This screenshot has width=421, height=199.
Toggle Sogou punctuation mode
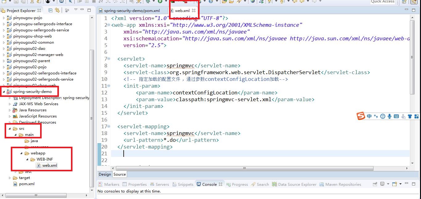point(376,116)
